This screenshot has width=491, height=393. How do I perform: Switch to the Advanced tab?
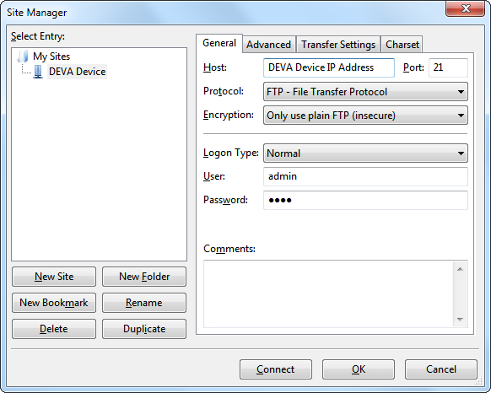[268, 45]
